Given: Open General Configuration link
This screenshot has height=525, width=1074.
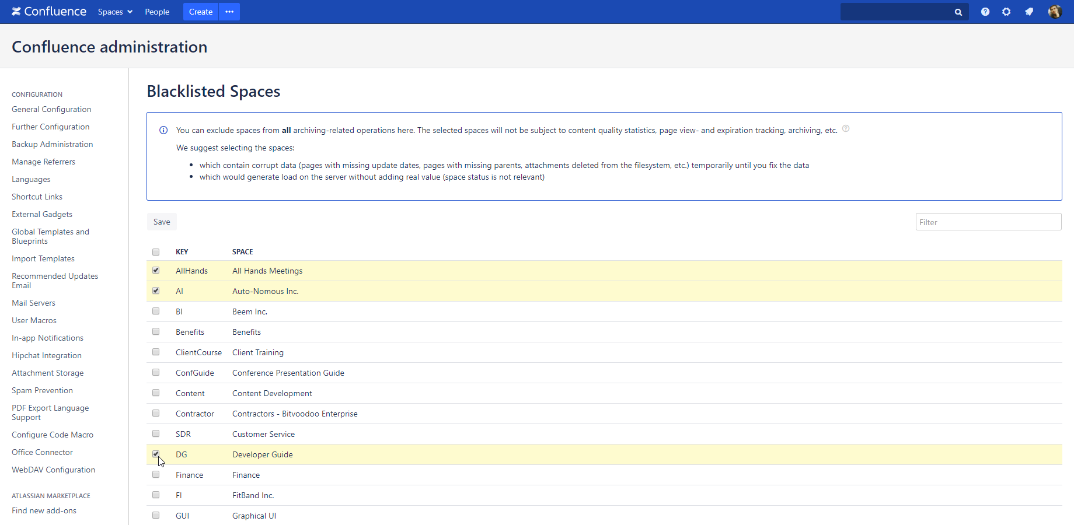Looking at the screenshot, I should tap(51, 109).
